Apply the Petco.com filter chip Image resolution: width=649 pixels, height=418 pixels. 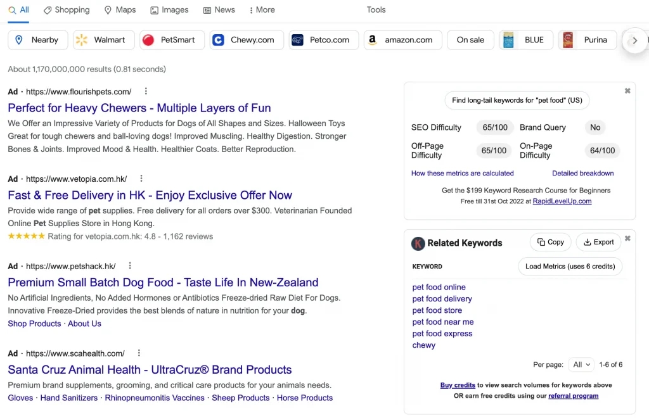pos(324,40)
